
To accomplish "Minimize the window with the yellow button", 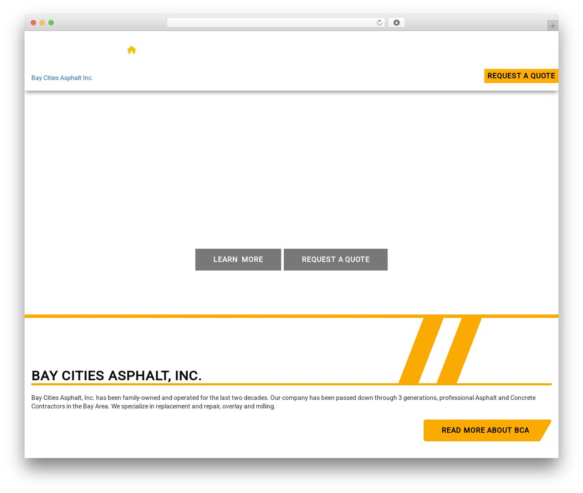I will tap(42, 23).
